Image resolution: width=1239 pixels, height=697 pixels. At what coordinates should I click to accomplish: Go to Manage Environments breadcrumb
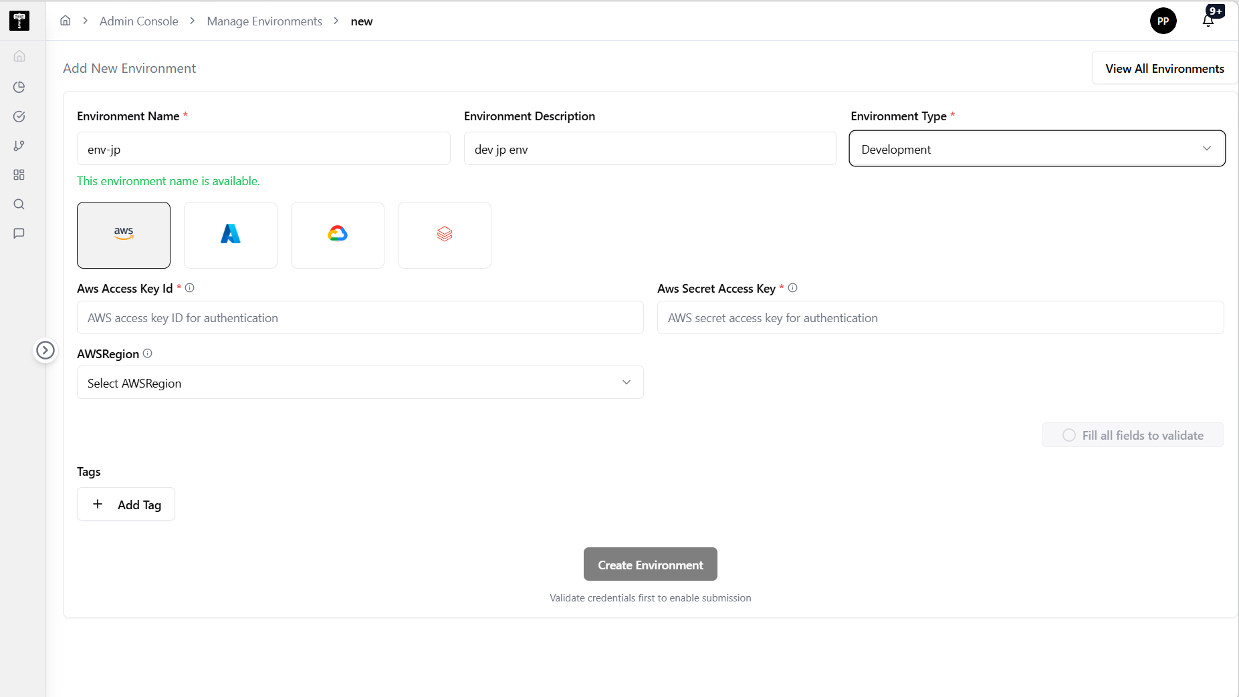pos(264,21)
